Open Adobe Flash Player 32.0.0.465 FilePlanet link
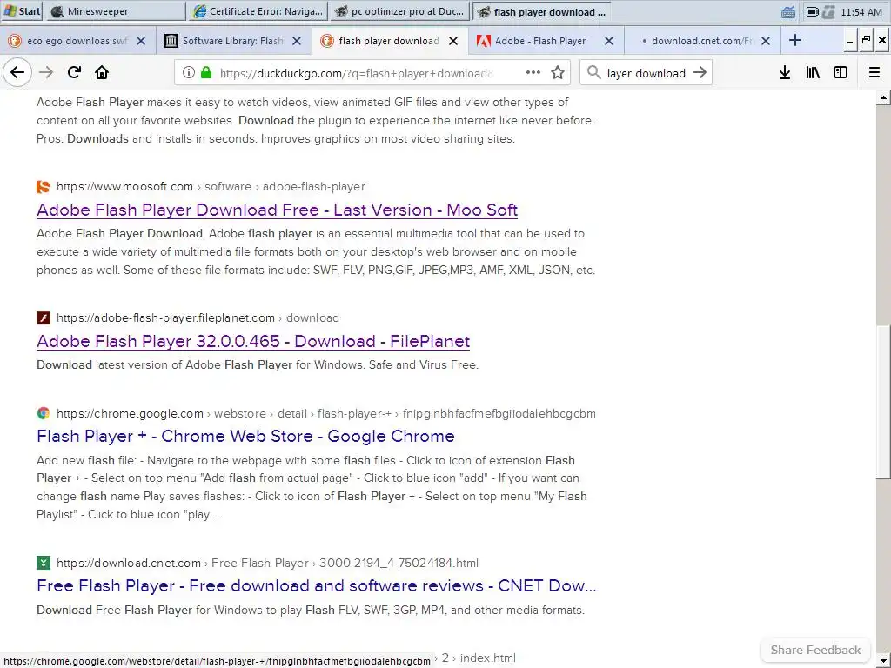 pos(253,341)
